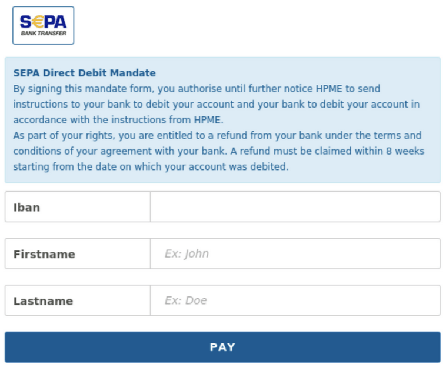Image resolution: width=446 pixels, height=371 pixels.
Task: Click the line starting 'By signing this mandate form'
Action: pyautogui.click(x=197, y=89)
